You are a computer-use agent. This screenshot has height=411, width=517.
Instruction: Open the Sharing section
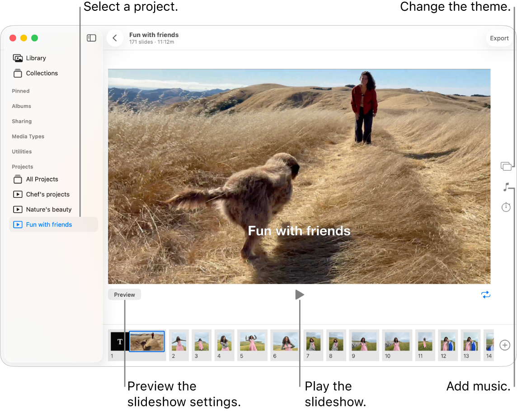click(22, 121)
